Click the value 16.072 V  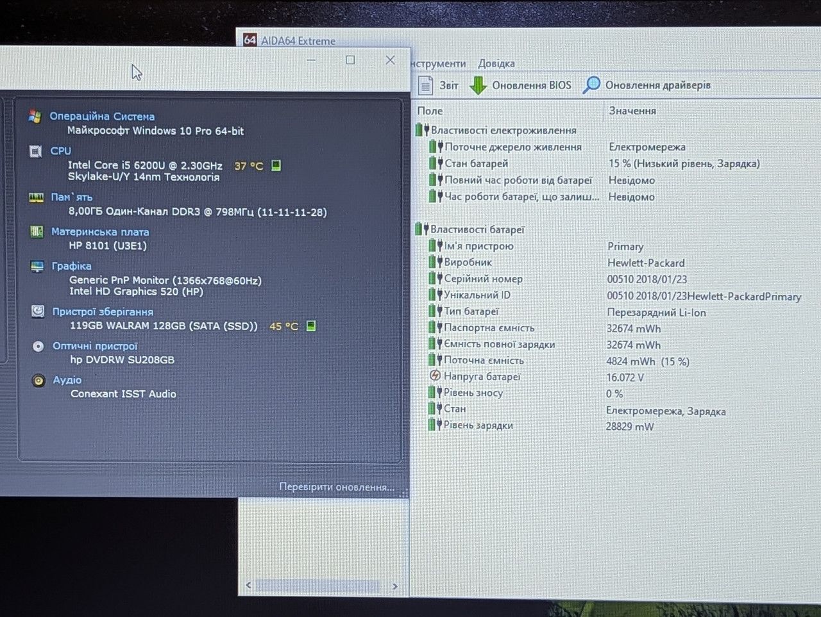click(x=625, y=377)
